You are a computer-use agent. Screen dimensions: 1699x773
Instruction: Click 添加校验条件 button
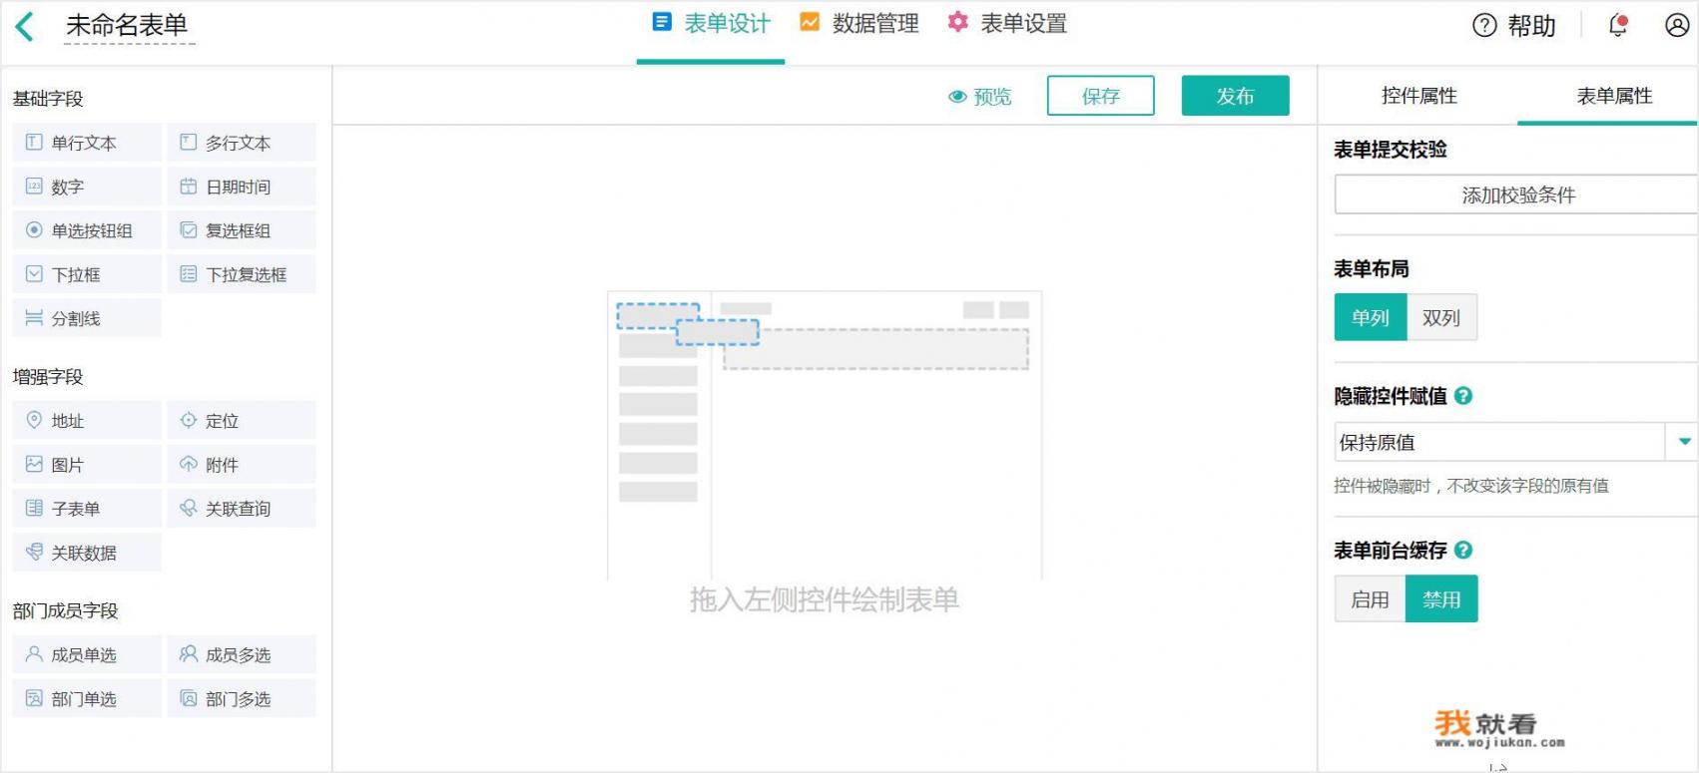point(1516,194)
